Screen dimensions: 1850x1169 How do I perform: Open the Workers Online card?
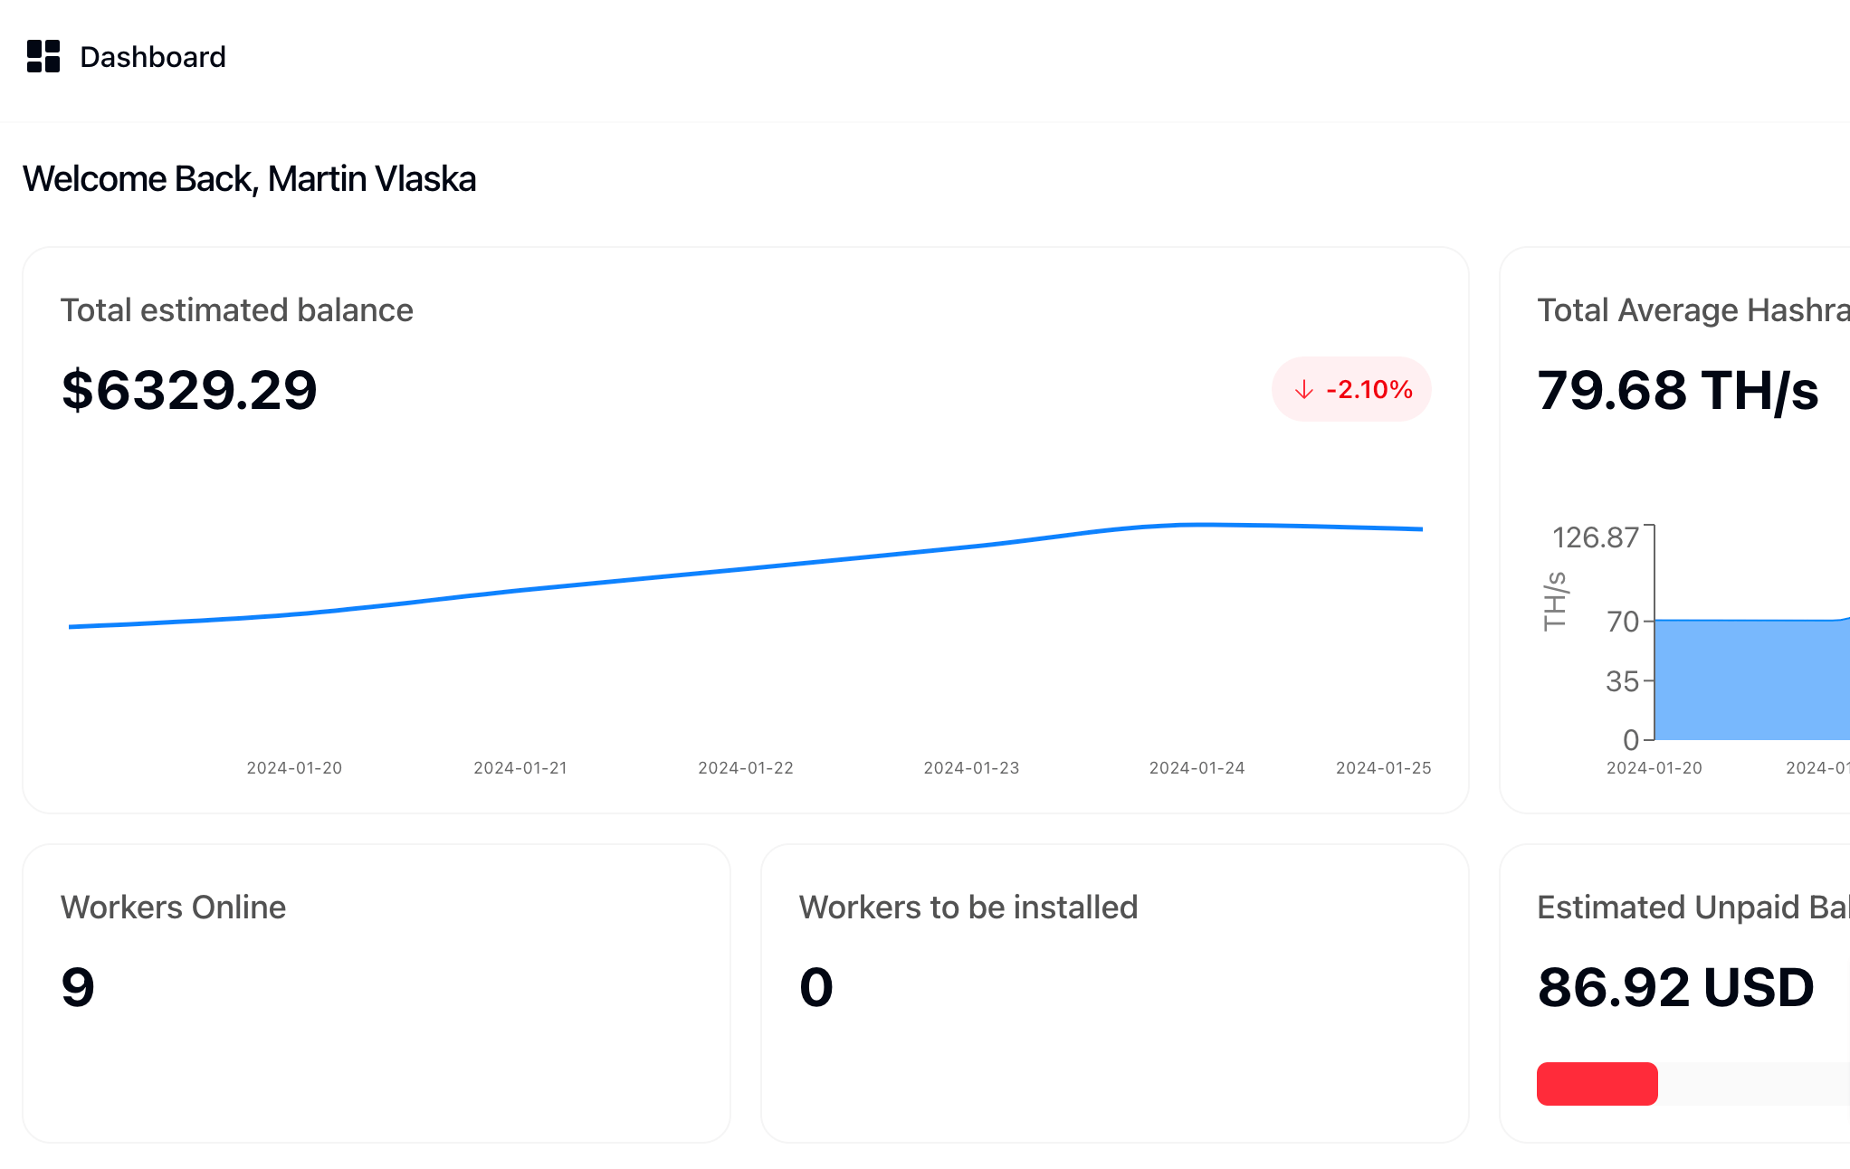click(x=376, y=993)
